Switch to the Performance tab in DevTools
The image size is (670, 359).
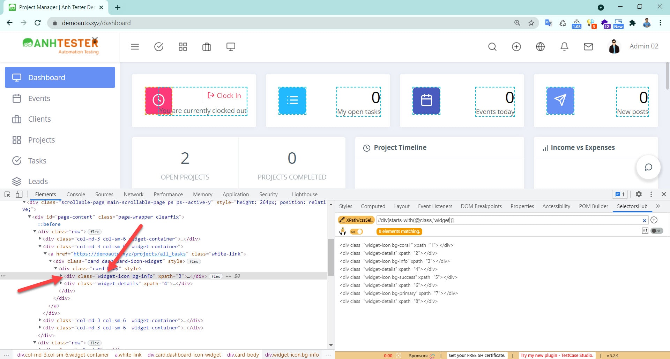click(x=168, y=194)
